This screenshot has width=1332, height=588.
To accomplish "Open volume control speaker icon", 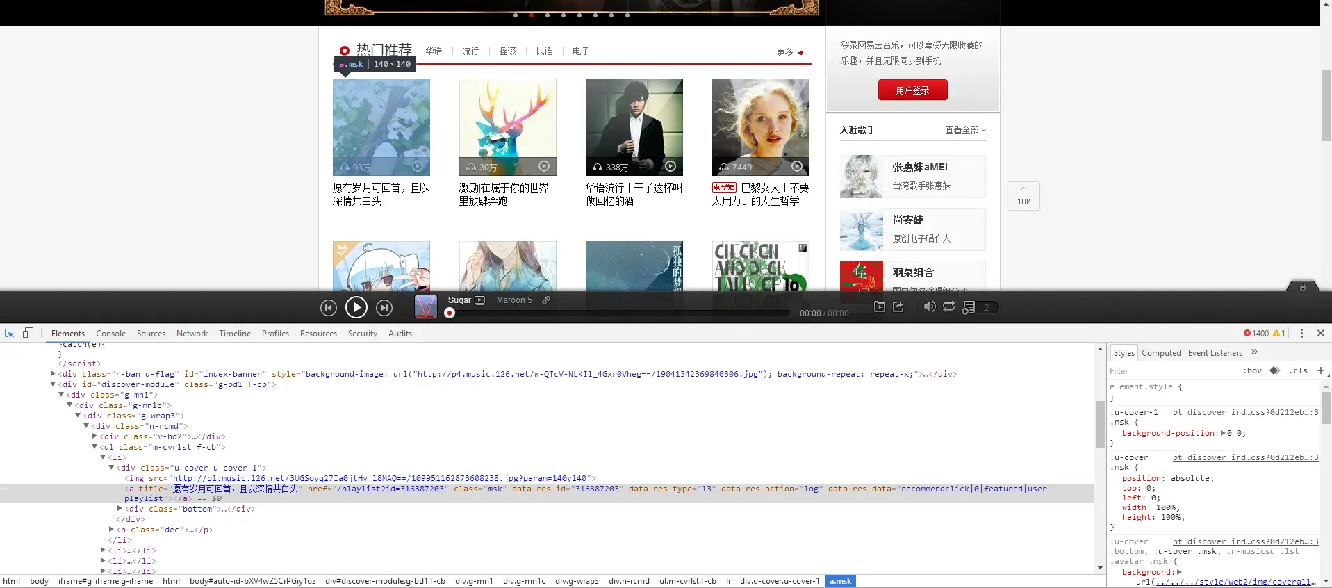I will pyautogui.click(x=929, y=307).
